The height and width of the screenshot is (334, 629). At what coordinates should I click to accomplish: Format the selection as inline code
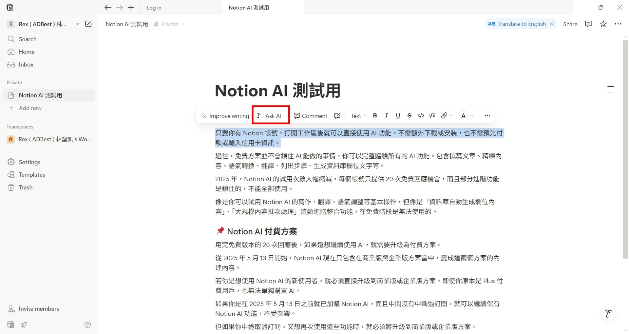421,115
